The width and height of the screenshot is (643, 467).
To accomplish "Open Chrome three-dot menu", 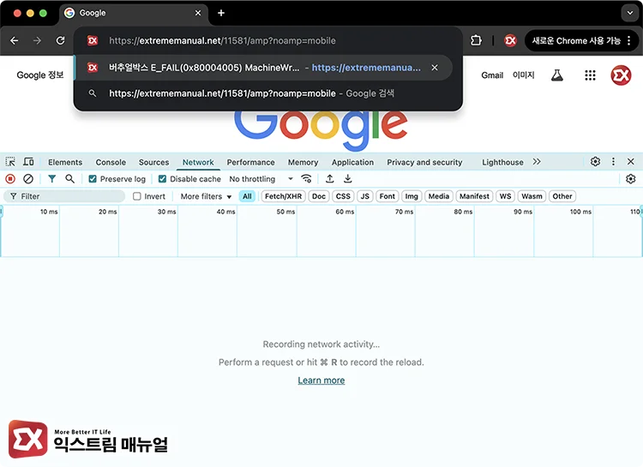I will coord(629,40).
